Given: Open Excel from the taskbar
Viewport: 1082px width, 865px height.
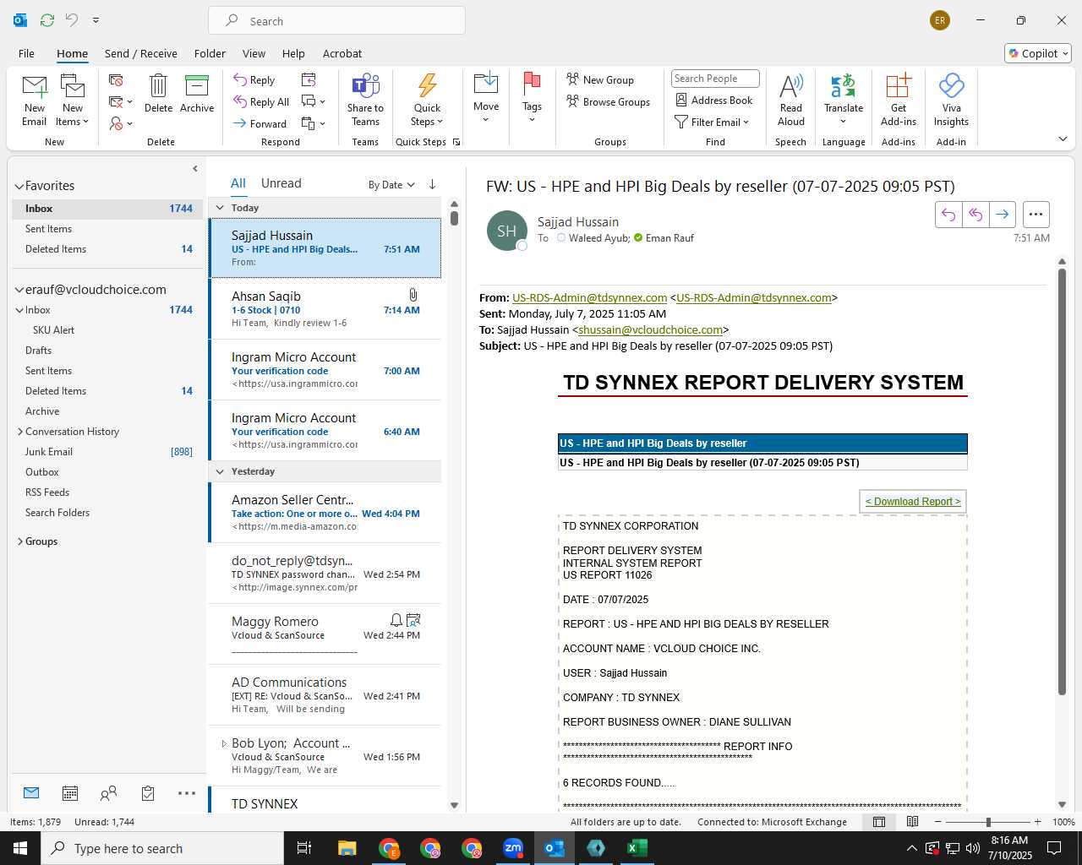Looking at the screenshot, I should pyautogui.click(x=637, y=848).
